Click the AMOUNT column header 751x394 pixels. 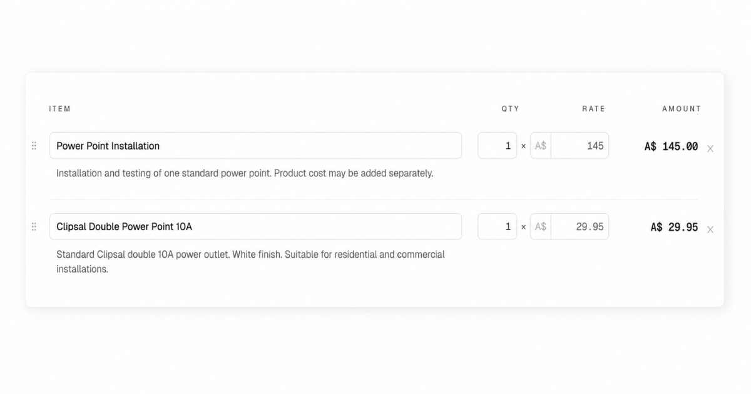[682, 109]
